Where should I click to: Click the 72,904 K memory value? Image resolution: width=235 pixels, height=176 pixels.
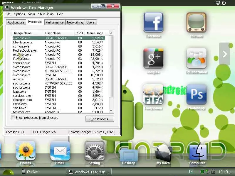point(97,59)
